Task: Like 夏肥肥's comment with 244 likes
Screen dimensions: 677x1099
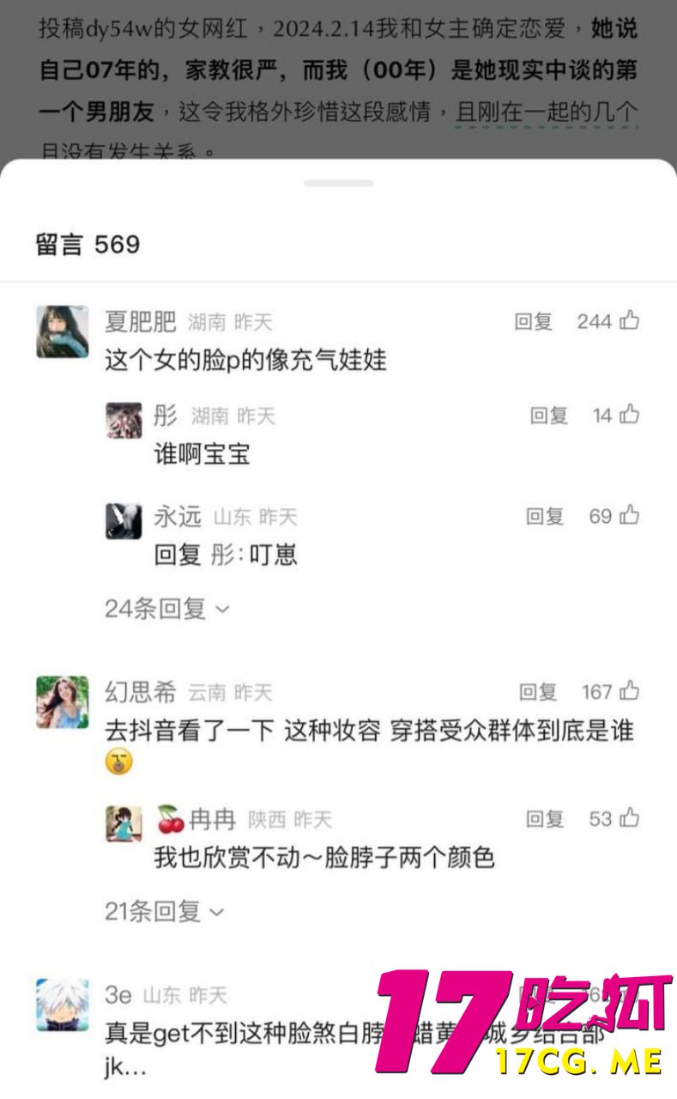Action: 630,321
